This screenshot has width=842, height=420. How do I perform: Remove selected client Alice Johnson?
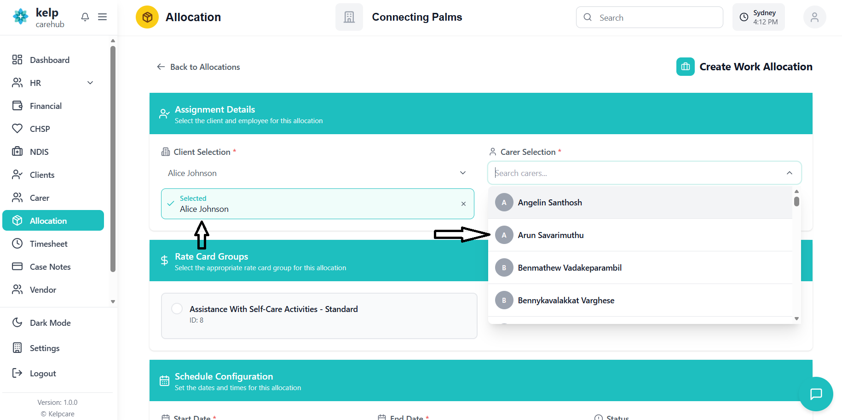[x=463, y=204]
